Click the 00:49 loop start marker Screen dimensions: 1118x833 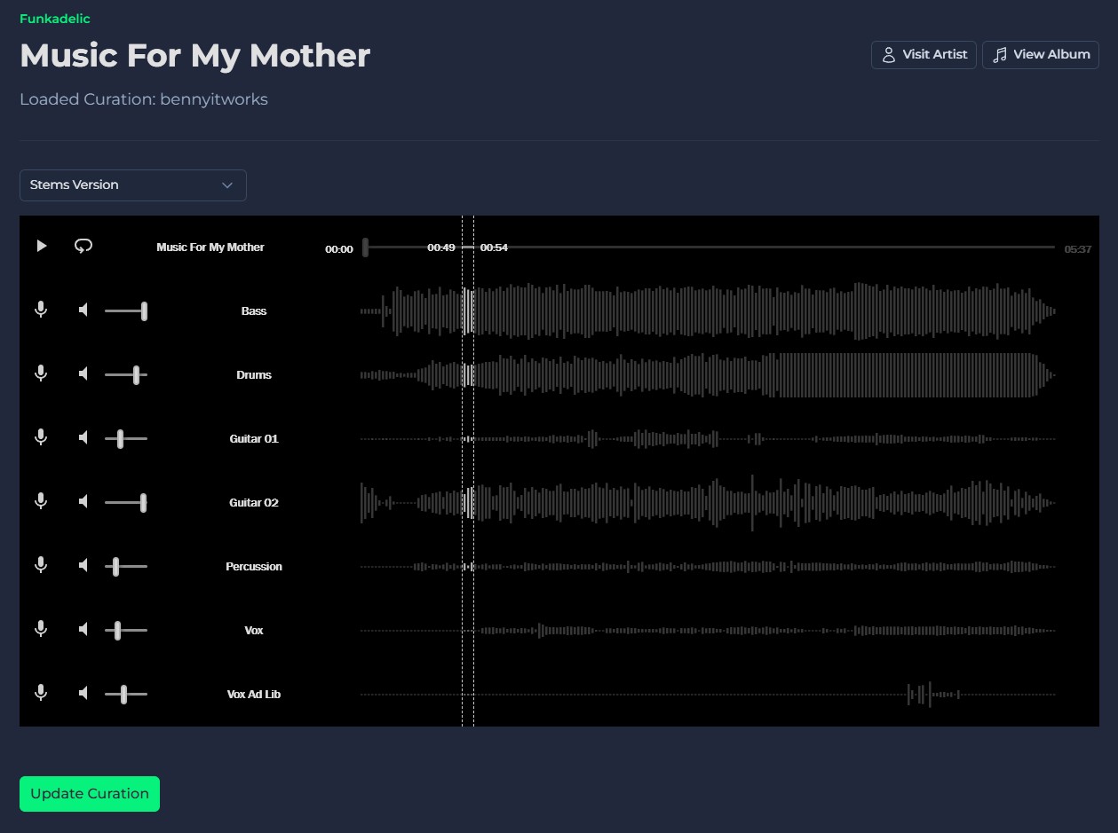pos(441,248)
